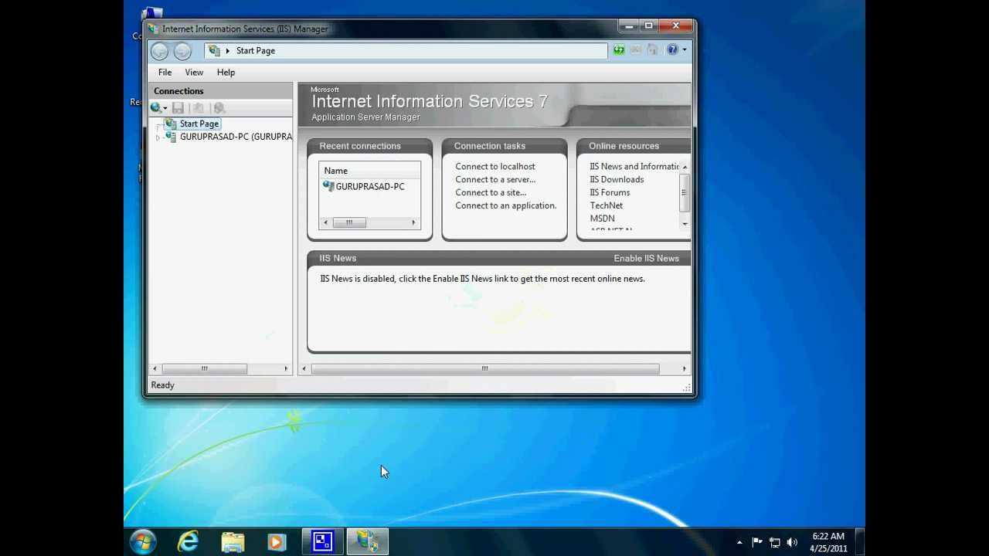Click the Action Center flag icon

point(757,543)
